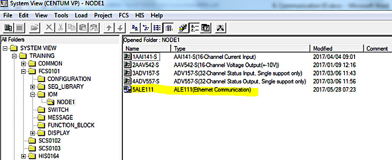392x160 pixels.
Task: Click the help question-mark toolbar icon
Action: [x=206, y=28]
